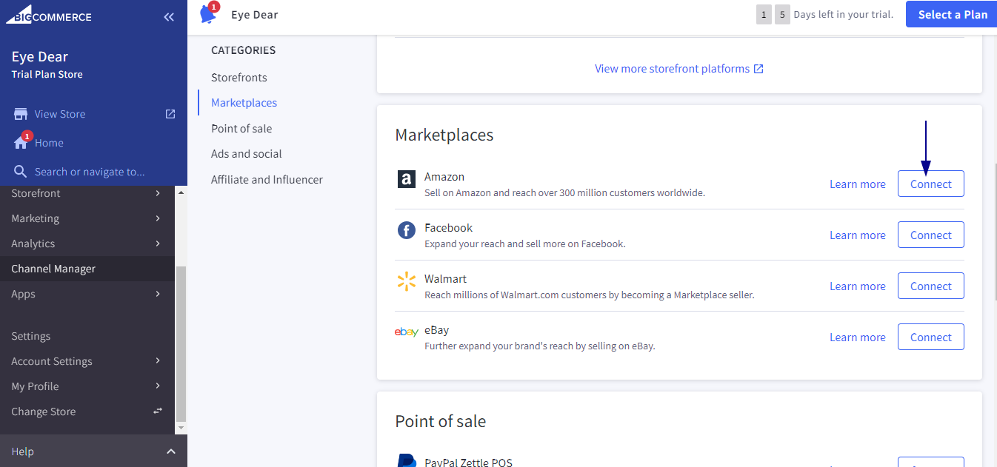Click the search magnifier icon

click(x=21, y=172)
